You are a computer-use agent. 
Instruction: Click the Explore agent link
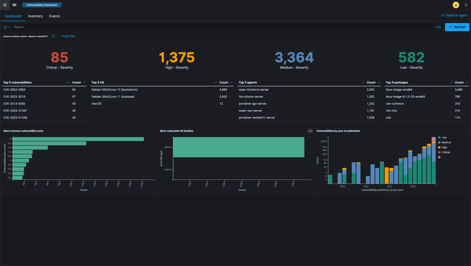[x=454, y=16]
